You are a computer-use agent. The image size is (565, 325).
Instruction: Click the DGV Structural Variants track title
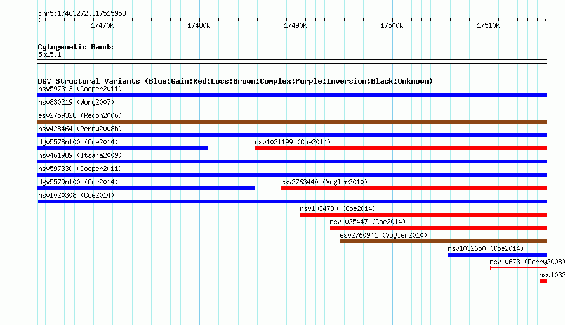[x=236, y=81]
